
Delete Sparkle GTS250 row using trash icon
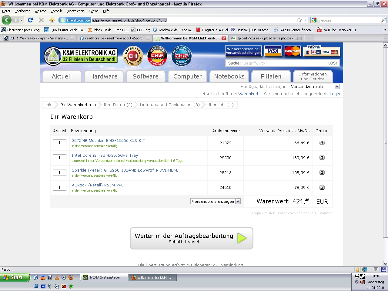(x=322, y=172)
